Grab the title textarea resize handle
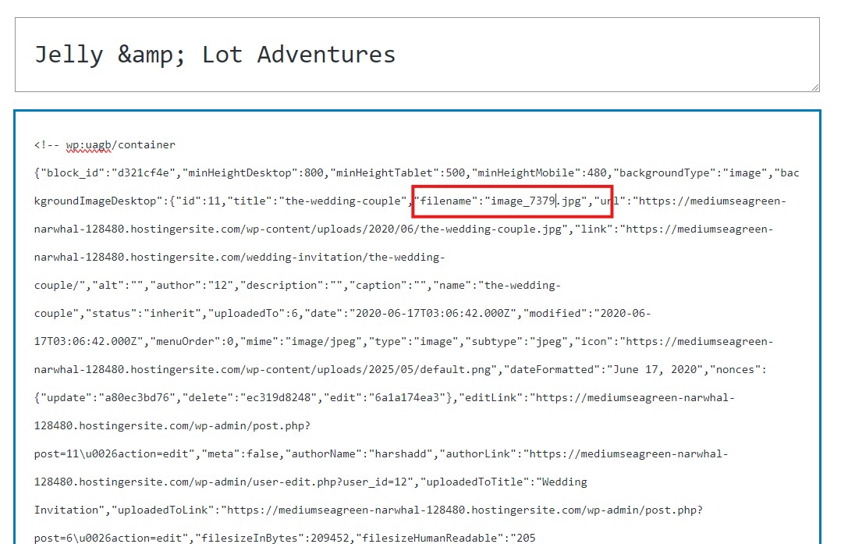The height and width of the screenshot is (544, 848). click(815, 87)
